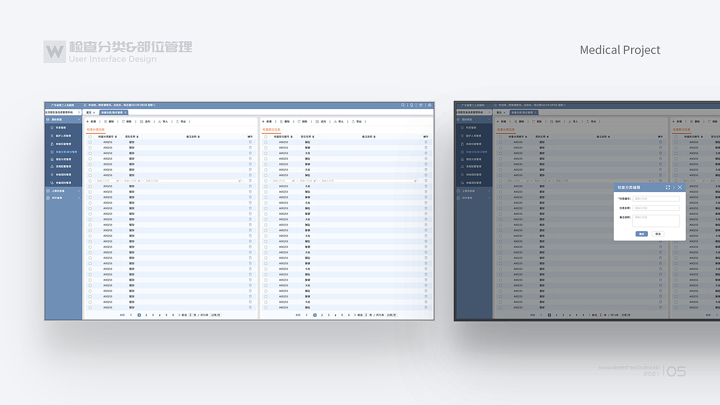Image resolution: width=720 pixels, height=405 pixels.
Task: Click the 分类编号 field in the dialog
Action: pos(656,199)
